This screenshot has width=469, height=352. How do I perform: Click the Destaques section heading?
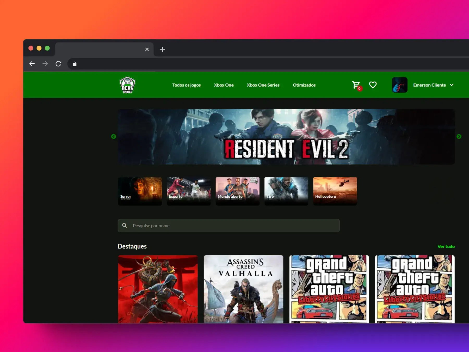pyautogui.click(x=132, y=246)
